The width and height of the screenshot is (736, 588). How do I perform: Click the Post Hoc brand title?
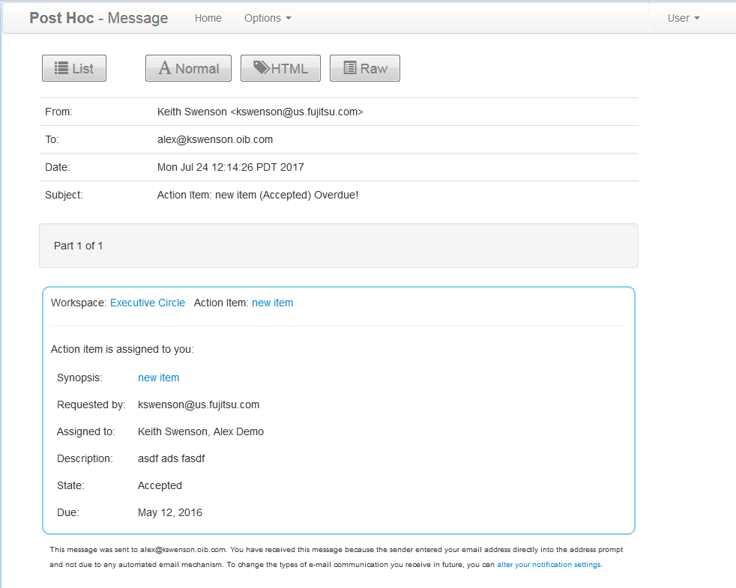98,18
